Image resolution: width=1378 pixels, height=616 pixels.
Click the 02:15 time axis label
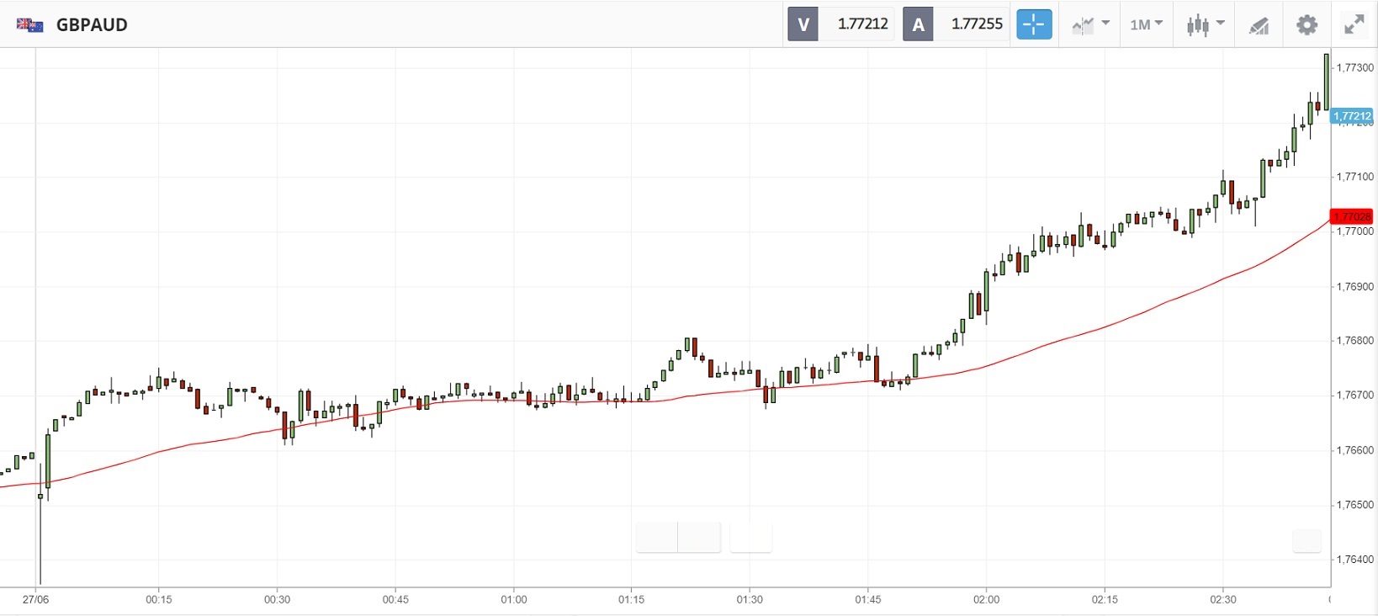(x=1105, y=600)
